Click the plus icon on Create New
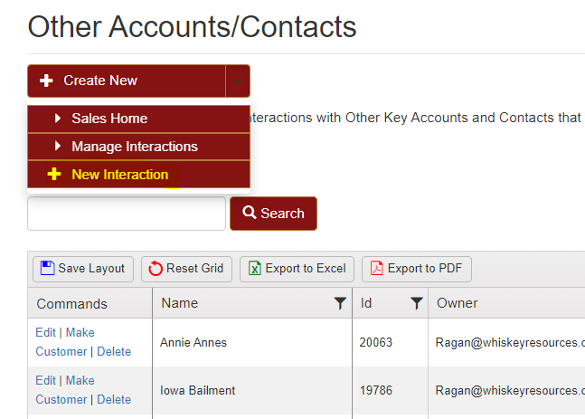This screenshot has height=419, width=585. [46, 81]
